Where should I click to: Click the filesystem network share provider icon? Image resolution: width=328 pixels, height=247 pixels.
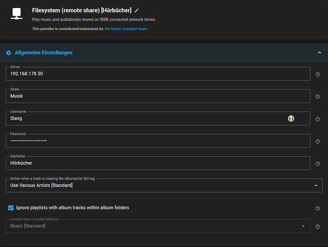click(16, 14)
